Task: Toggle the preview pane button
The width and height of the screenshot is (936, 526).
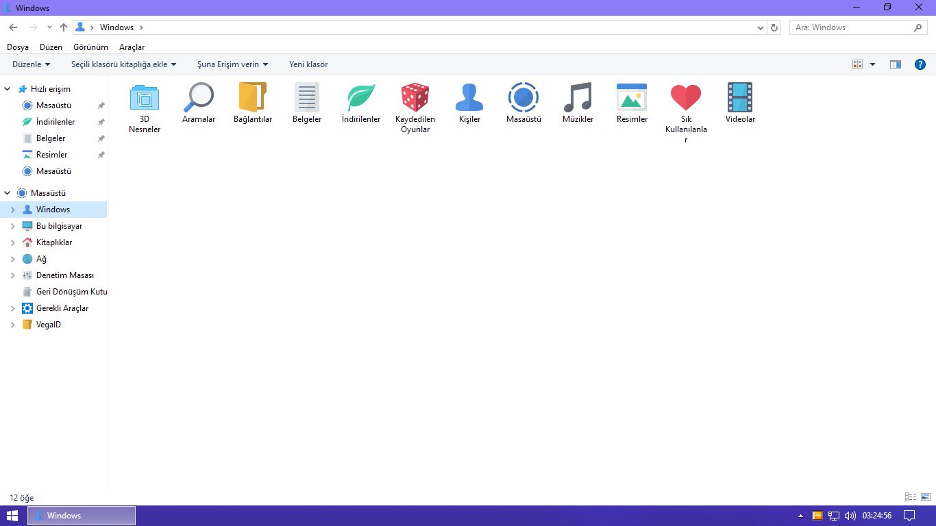Action: pyautogui.click(x=896, y=64)
